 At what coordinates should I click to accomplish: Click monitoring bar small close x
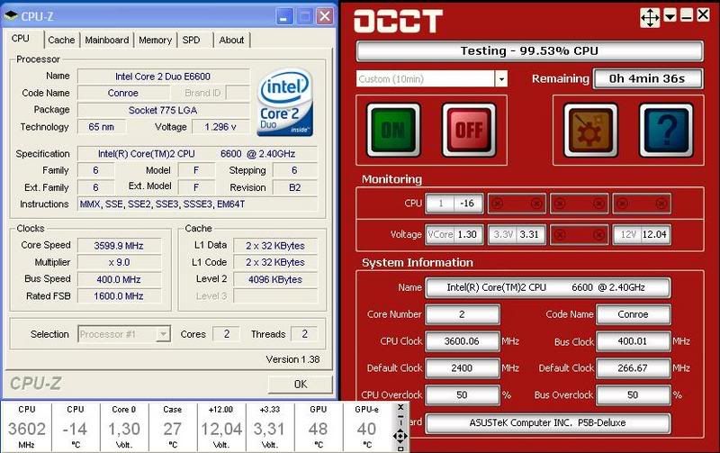click(x=400, y=407)
